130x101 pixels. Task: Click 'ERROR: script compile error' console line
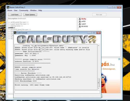click(x=28, y=67)
